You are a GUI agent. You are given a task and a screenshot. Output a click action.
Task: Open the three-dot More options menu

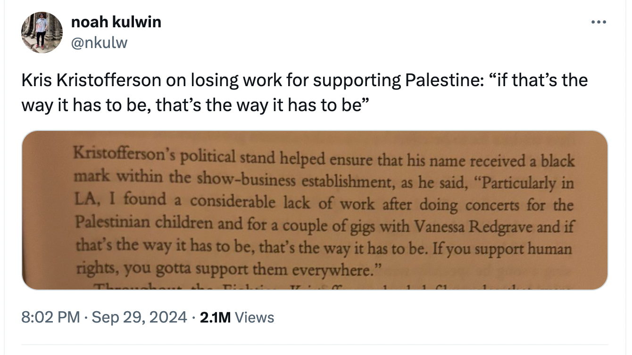(x=598, y=22)
